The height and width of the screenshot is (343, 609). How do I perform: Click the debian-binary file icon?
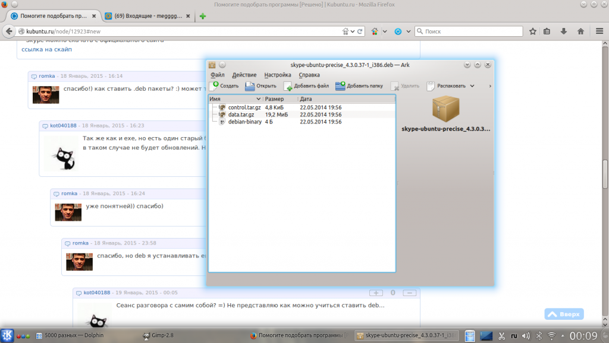[222, 122]
